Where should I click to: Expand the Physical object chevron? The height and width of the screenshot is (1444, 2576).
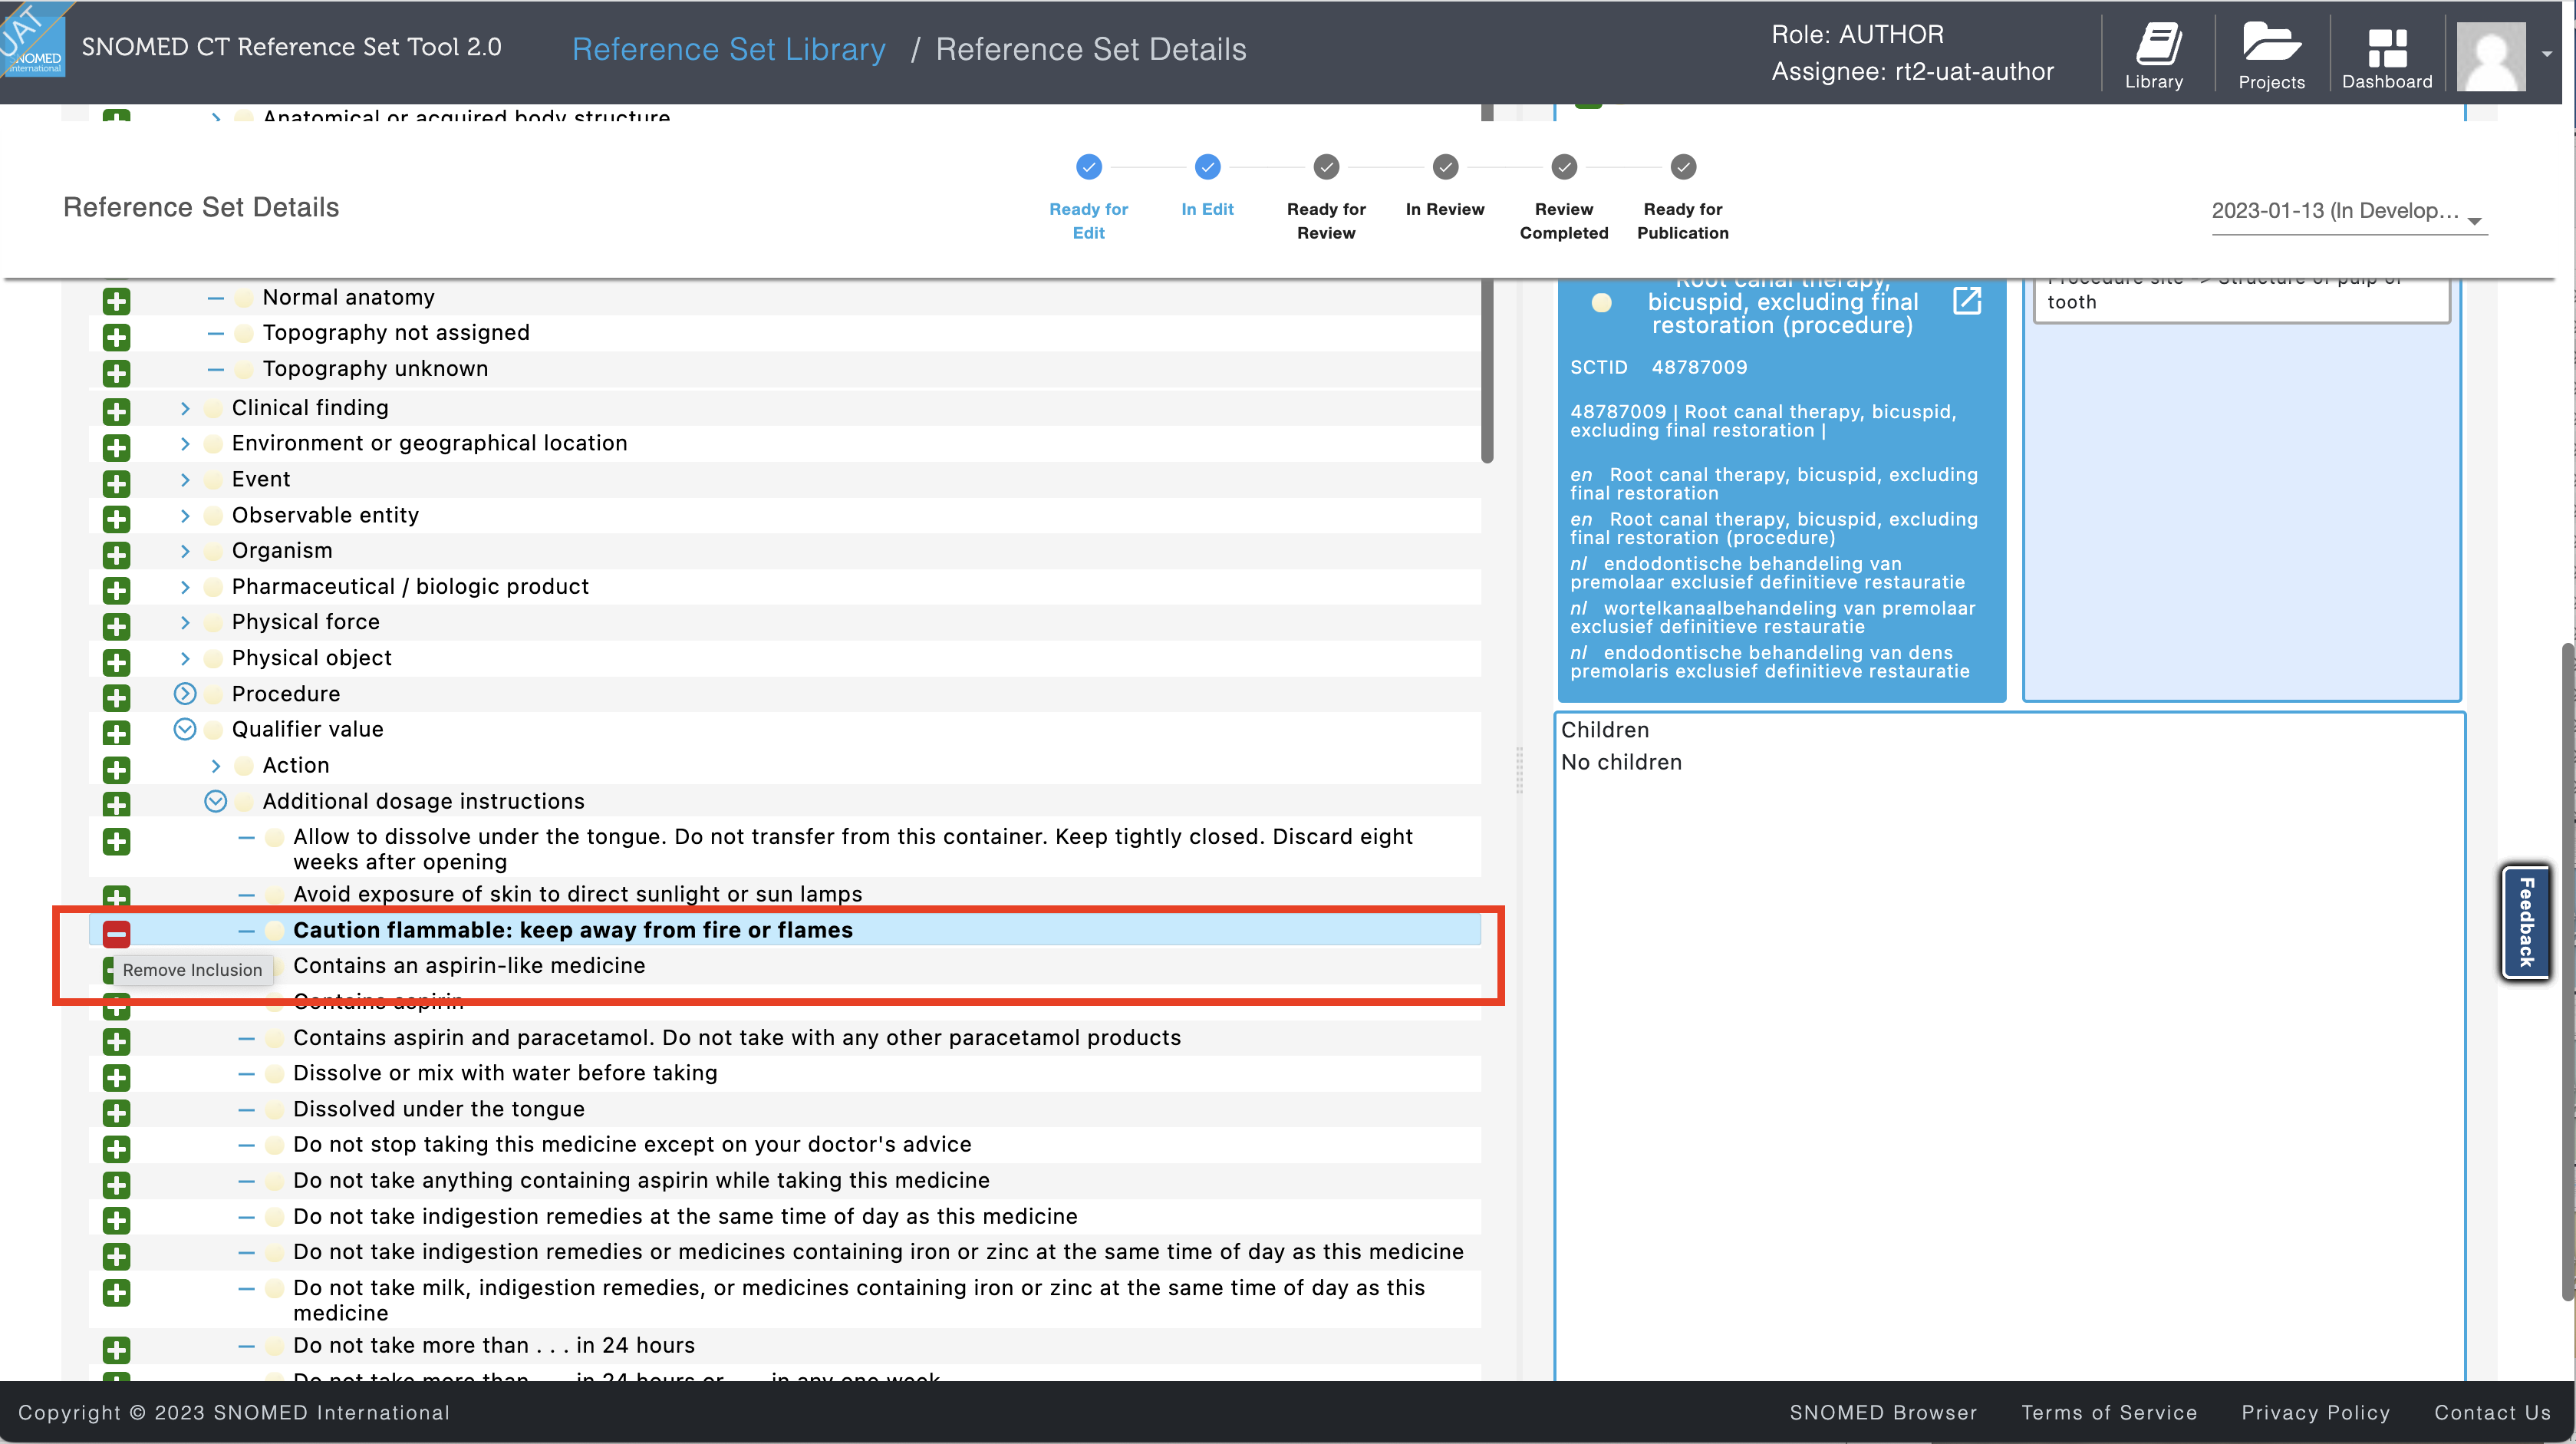(185, 658)
